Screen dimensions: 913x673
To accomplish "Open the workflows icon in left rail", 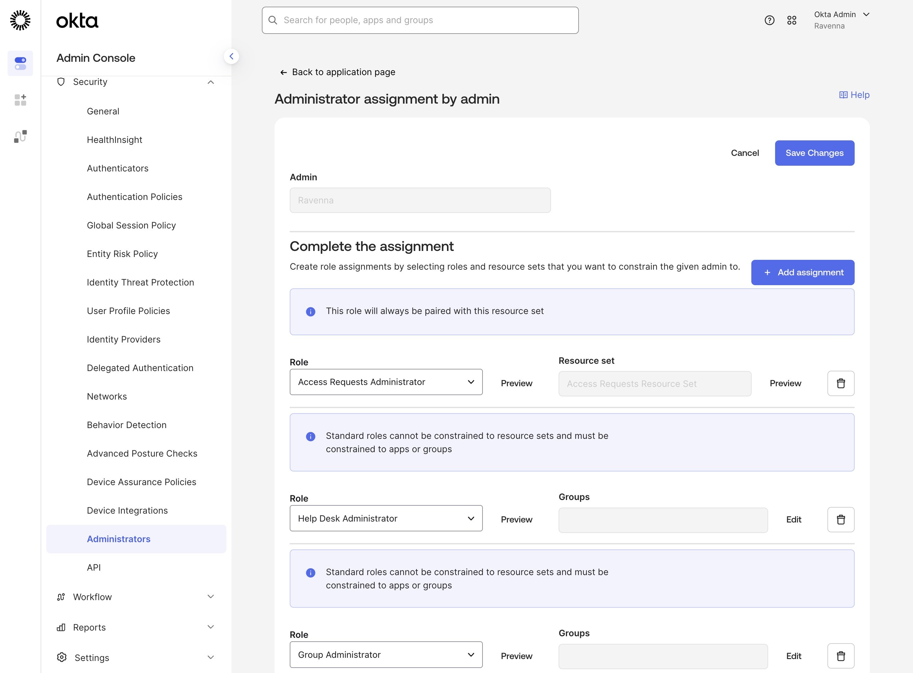I will click(x=20, y=137).
